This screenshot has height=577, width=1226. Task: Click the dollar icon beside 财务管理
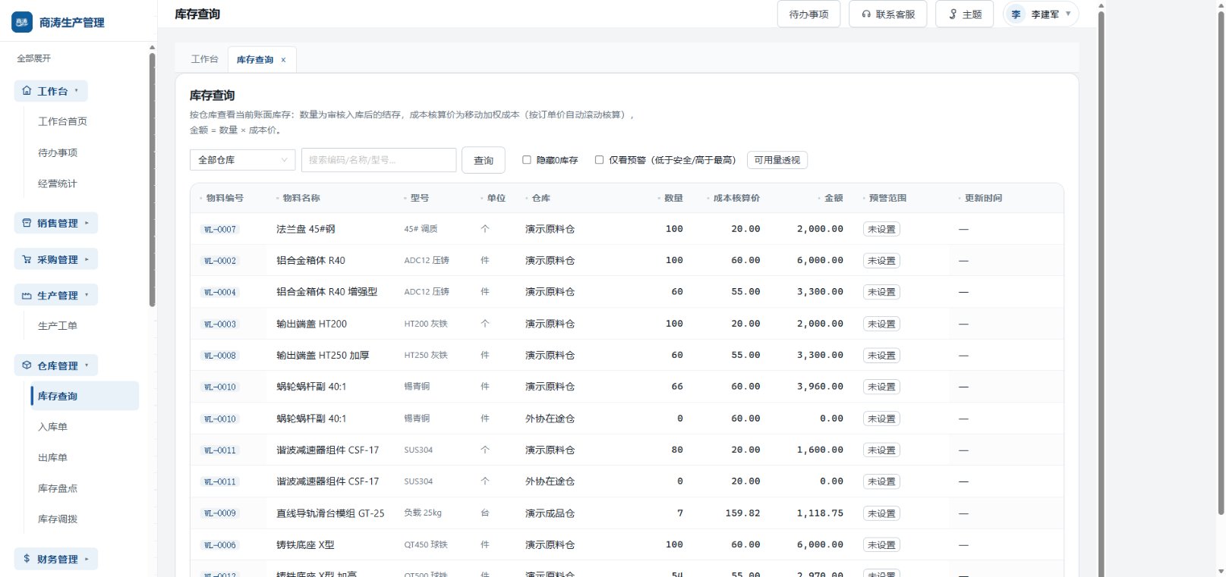point(27,559)
